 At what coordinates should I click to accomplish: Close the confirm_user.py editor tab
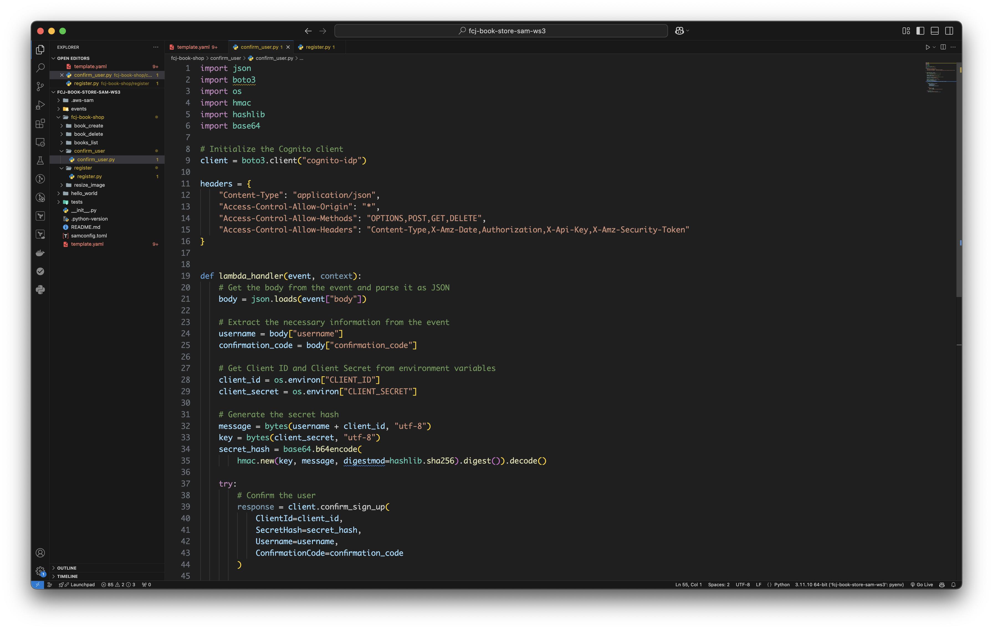click(288, 47)
